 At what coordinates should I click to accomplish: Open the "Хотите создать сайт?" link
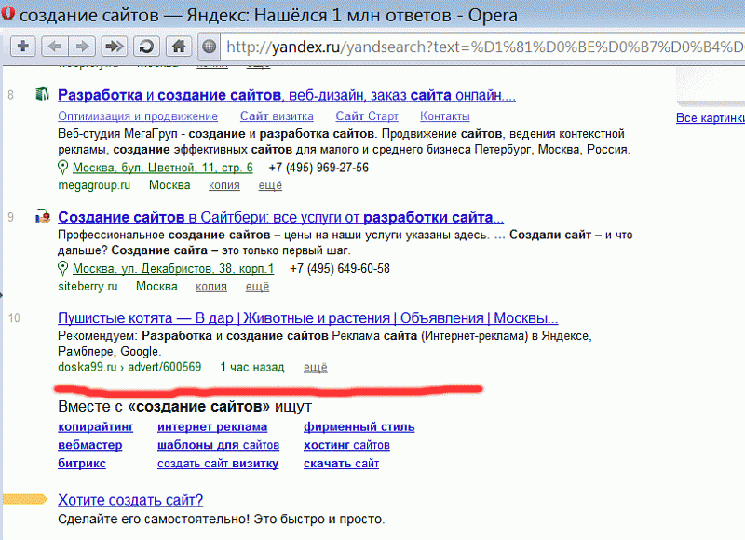pyautogui.click(x=130, y=500)
